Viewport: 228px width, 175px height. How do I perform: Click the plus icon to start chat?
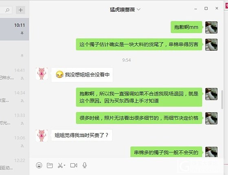tap(20, 10)
